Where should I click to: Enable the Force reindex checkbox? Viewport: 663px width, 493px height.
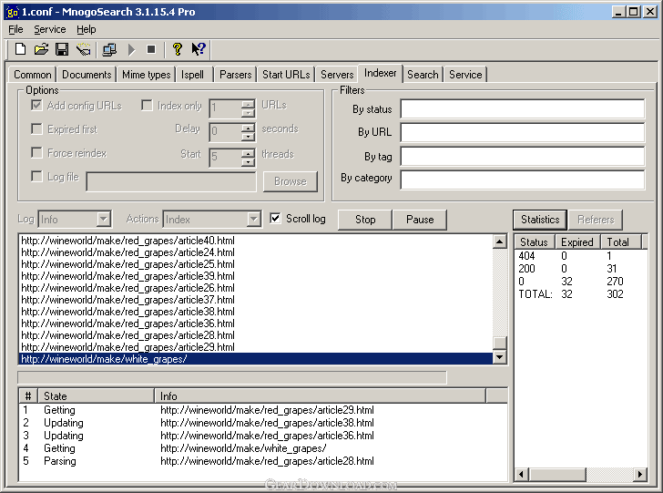click(x=37, y=153)
